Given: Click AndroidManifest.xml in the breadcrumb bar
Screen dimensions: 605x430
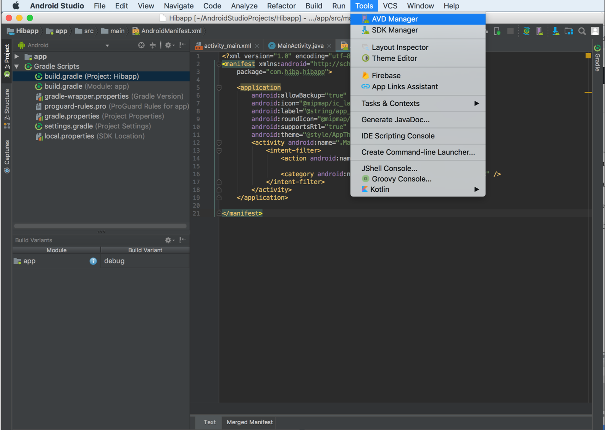Looking at the screenshot, I should coord(167,31).
